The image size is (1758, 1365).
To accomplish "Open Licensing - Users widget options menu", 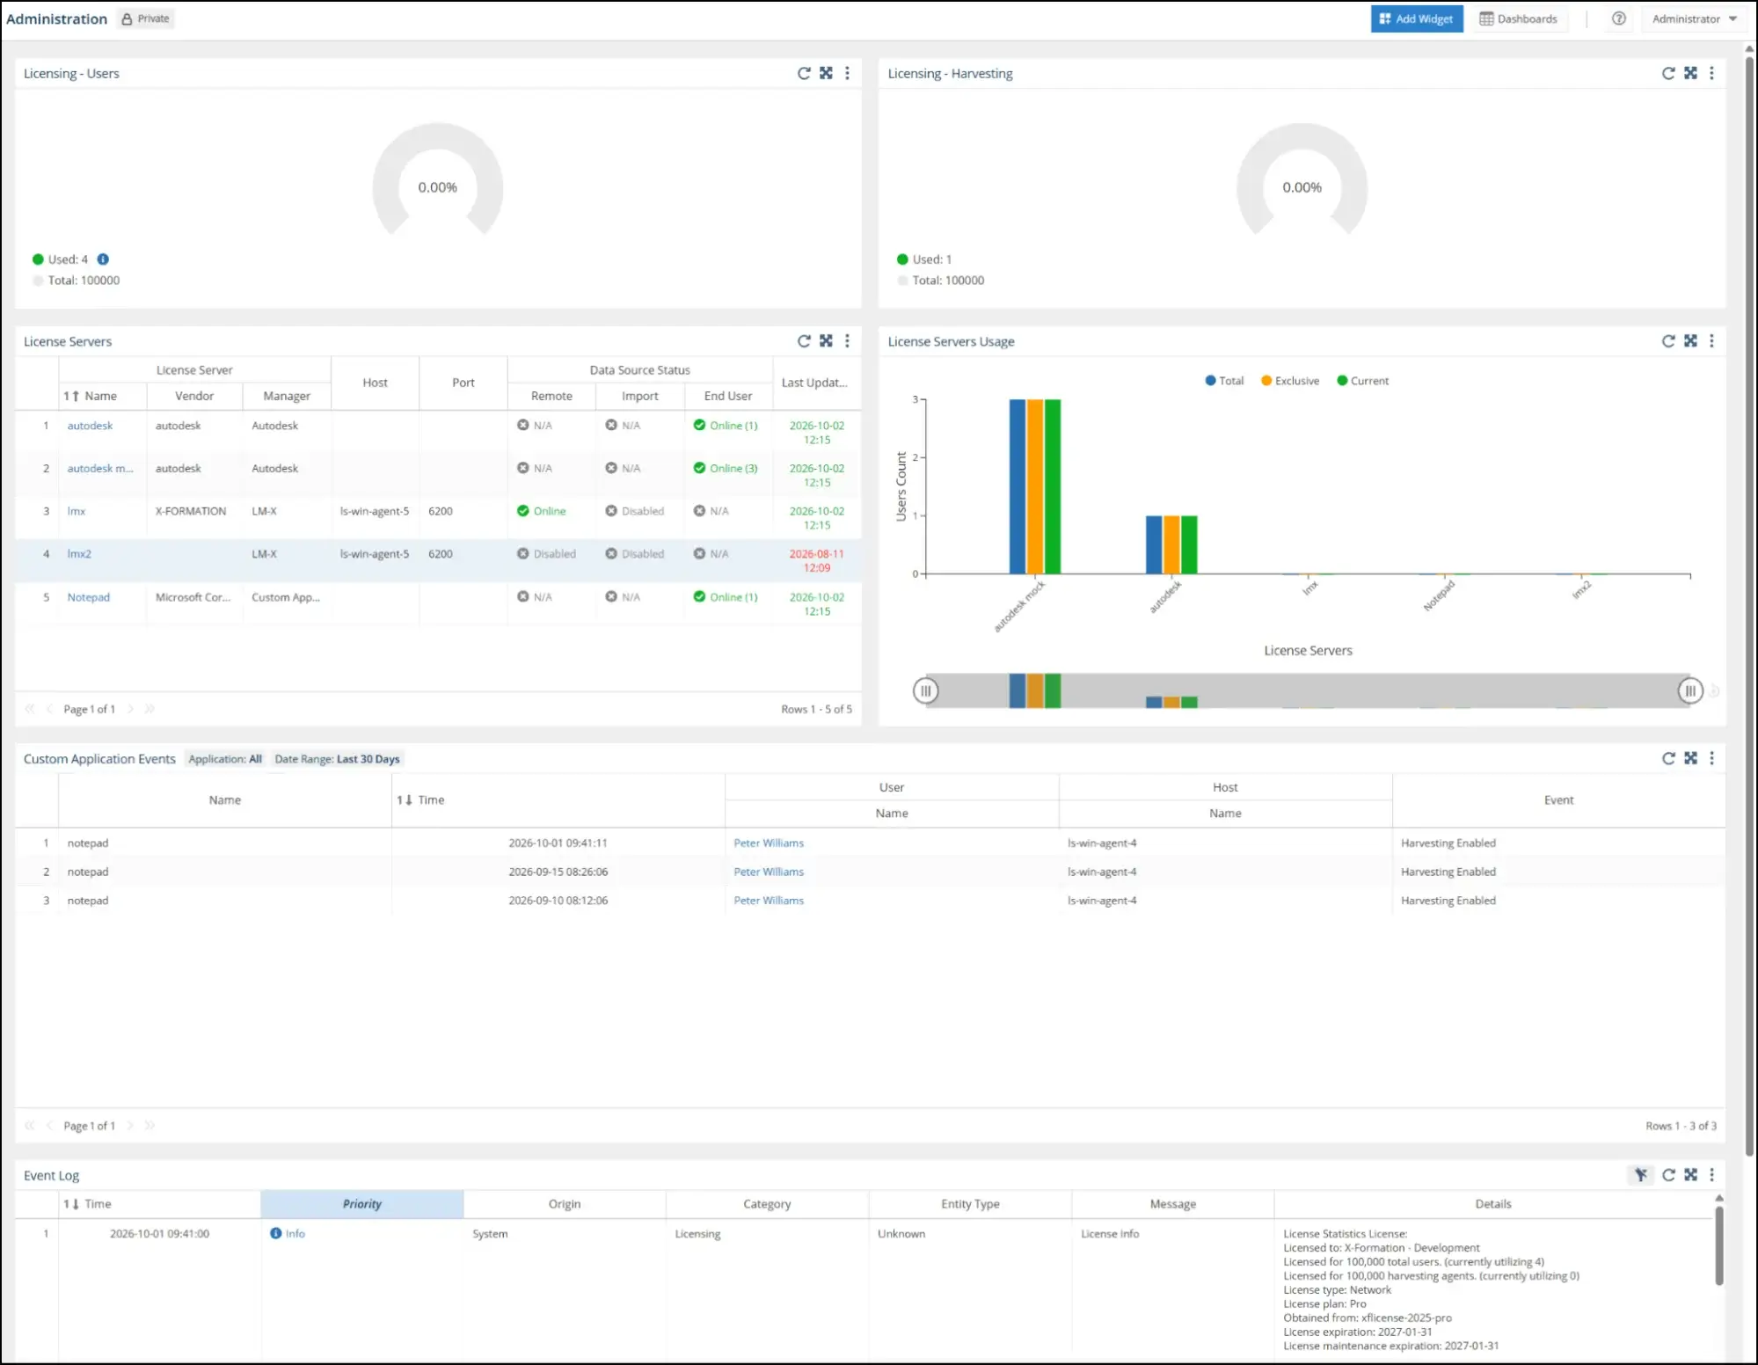I will tap(847, 73).
